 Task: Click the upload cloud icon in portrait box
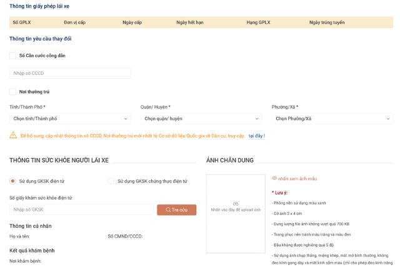coord(236,203)
